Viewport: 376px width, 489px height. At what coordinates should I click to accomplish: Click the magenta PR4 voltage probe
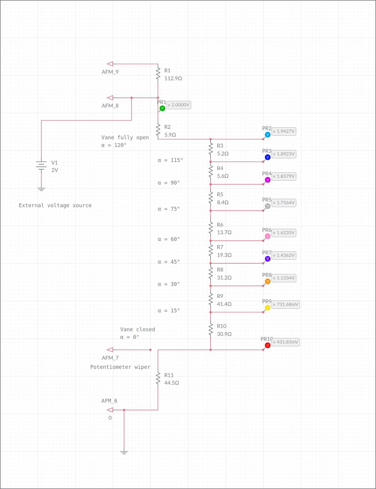267,180
